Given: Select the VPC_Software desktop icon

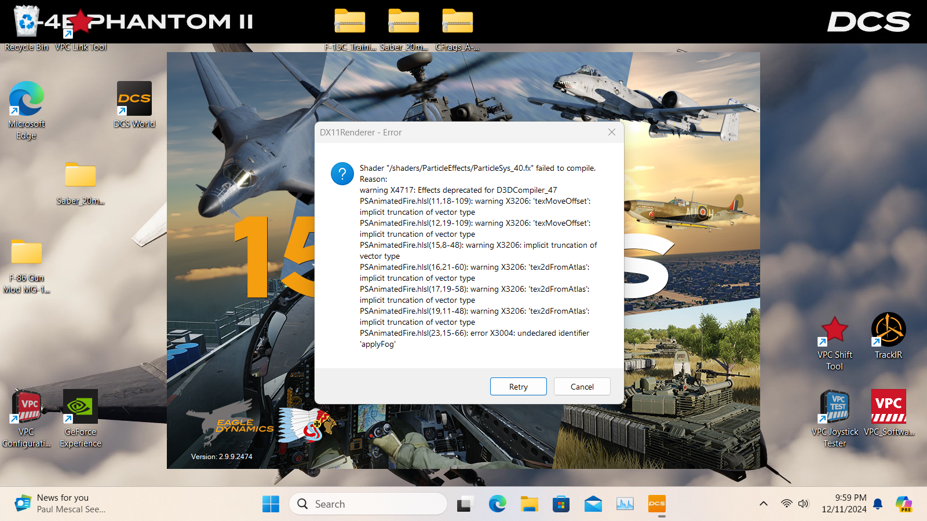Looking at the screenshot, I should pyautogui.click(x=888, y=413).
